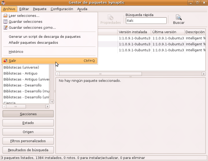Image resolution: width=208 pixels, height=161 pixels.
Task: Click Resultados de búsqueda button
Action: coord(28,150)
